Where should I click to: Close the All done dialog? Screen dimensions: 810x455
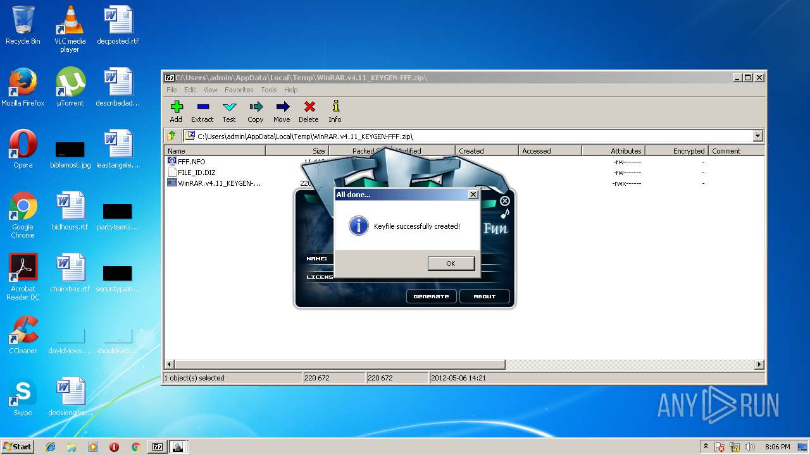click(473, 195)
